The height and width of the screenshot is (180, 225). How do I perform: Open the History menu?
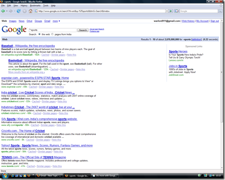[x=24, y=6]
